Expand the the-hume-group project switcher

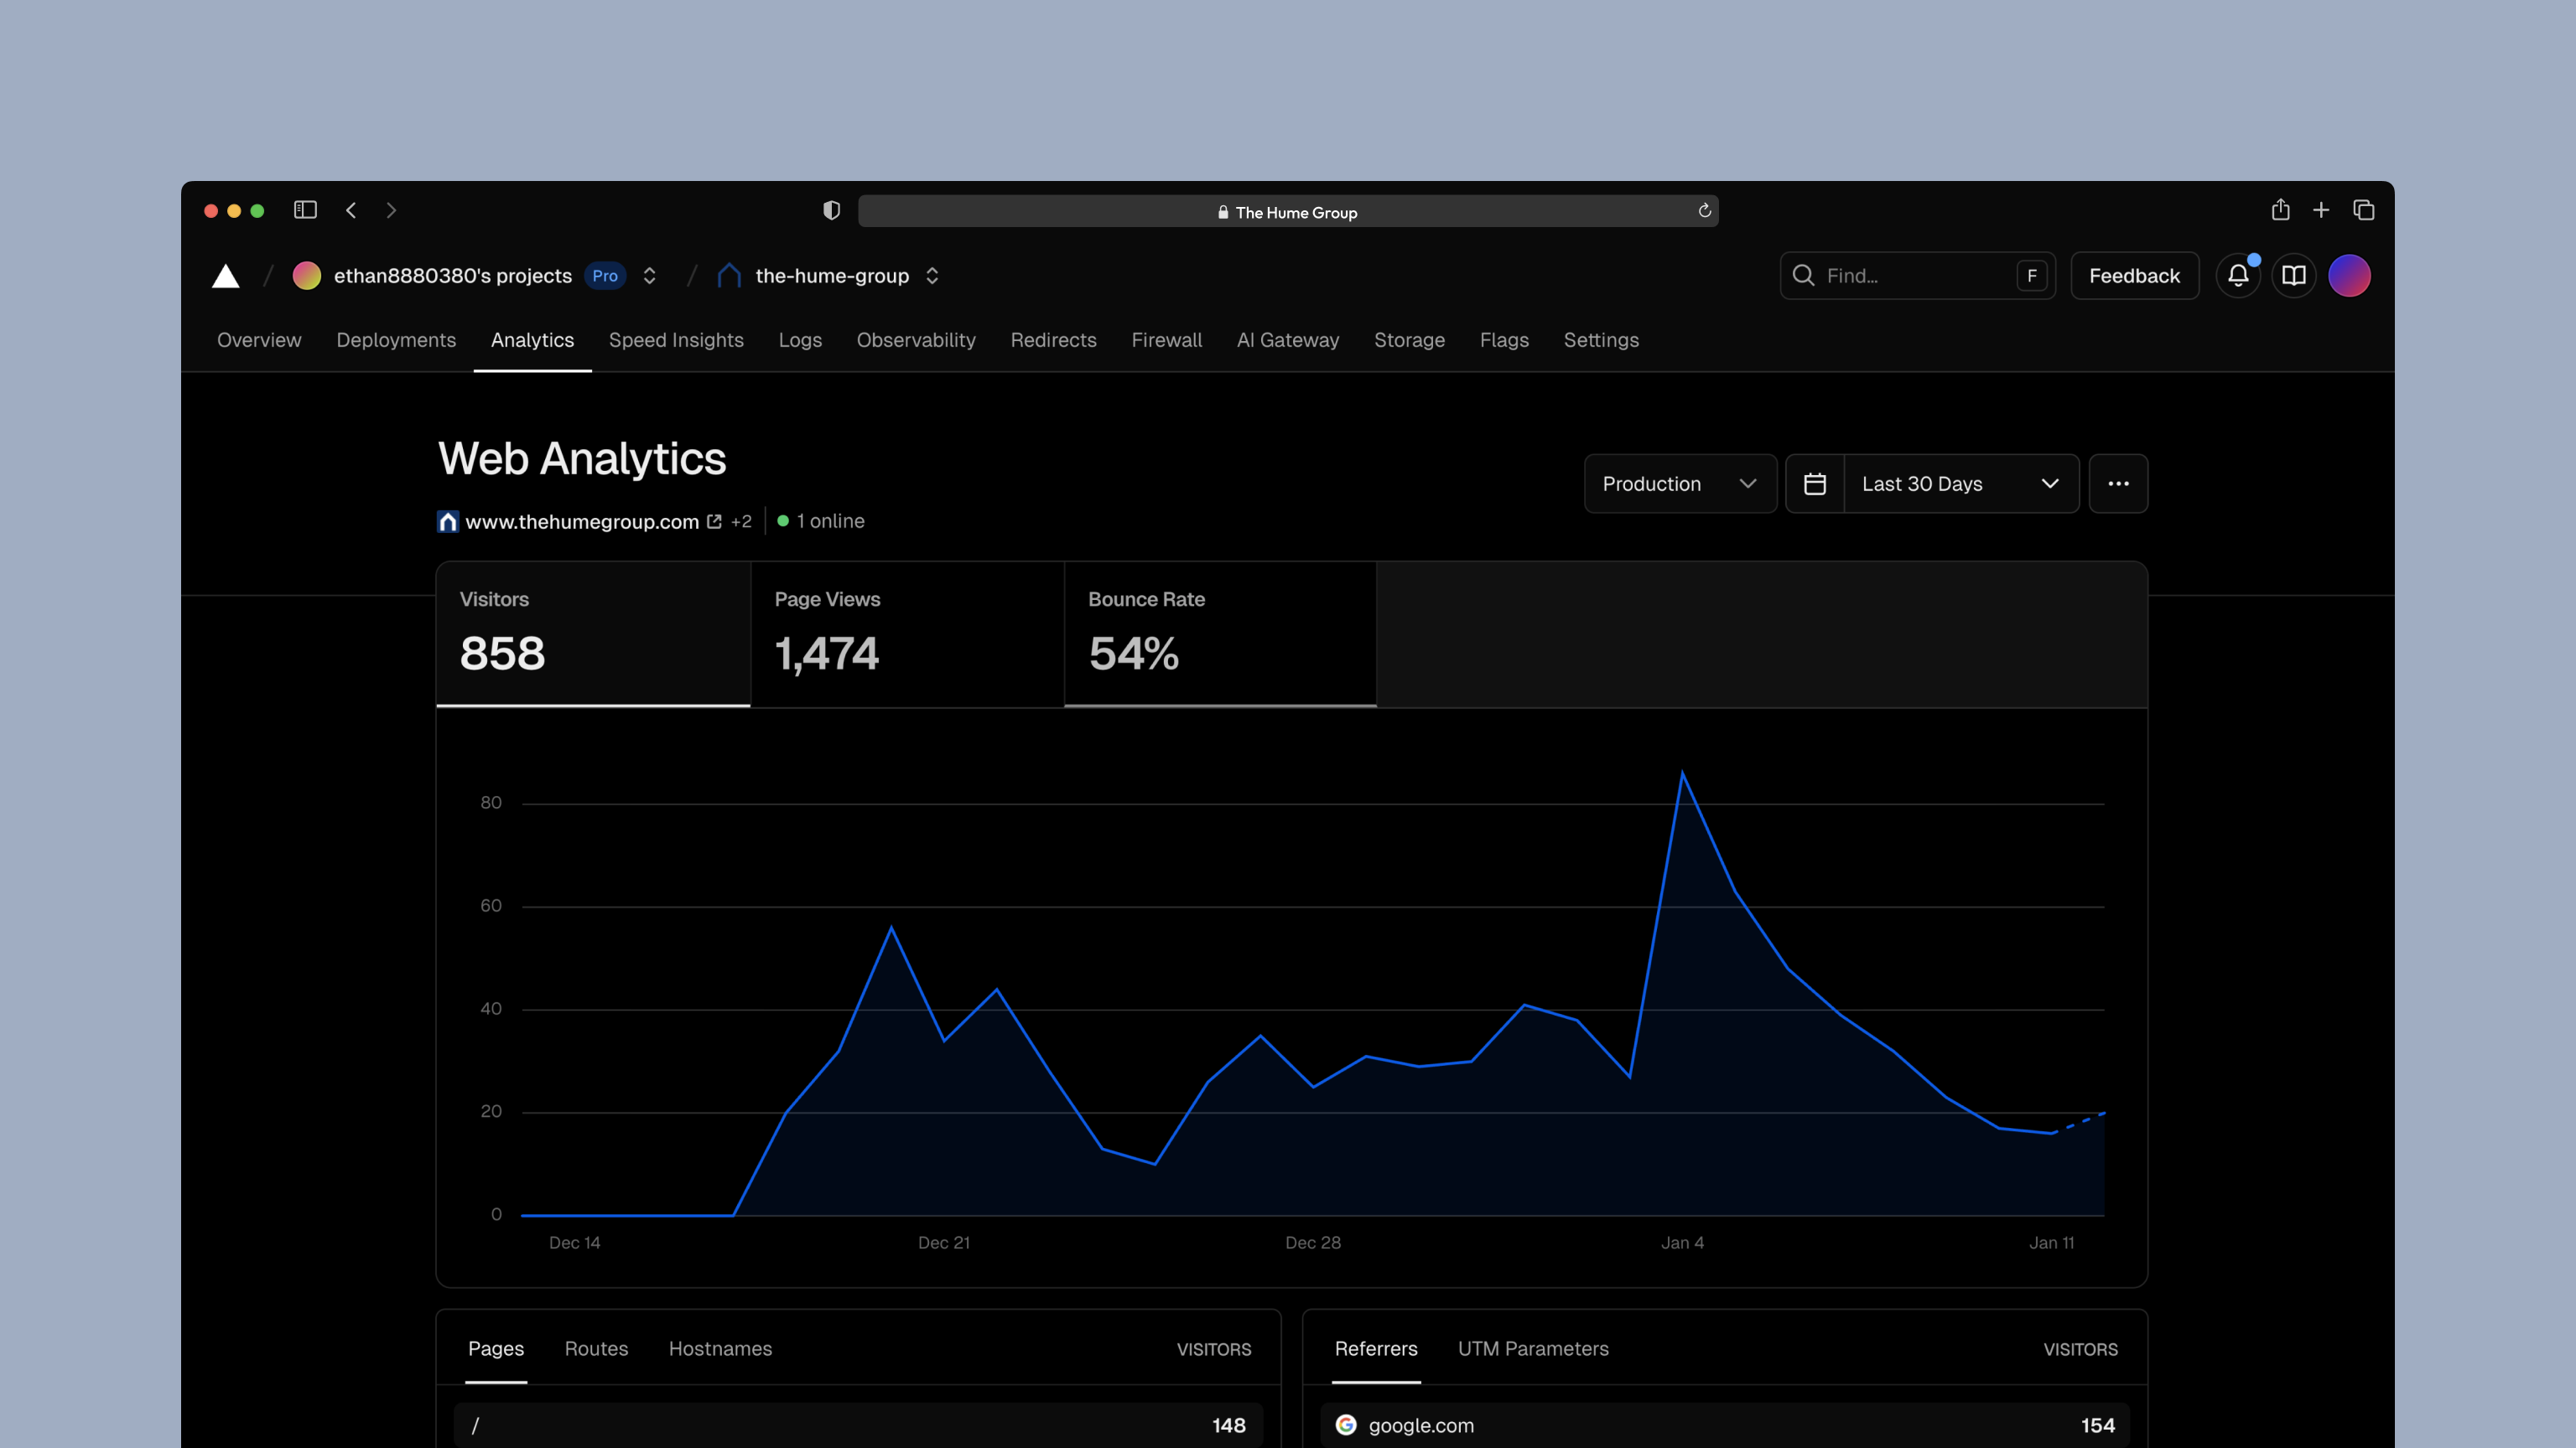click(932, 276)
